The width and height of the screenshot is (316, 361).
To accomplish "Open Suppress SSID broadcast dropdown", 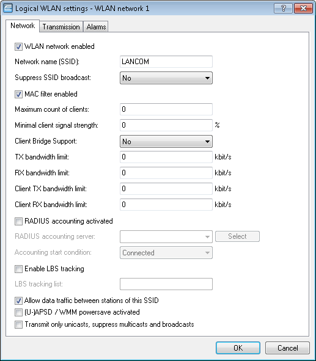I will (166, 78).
